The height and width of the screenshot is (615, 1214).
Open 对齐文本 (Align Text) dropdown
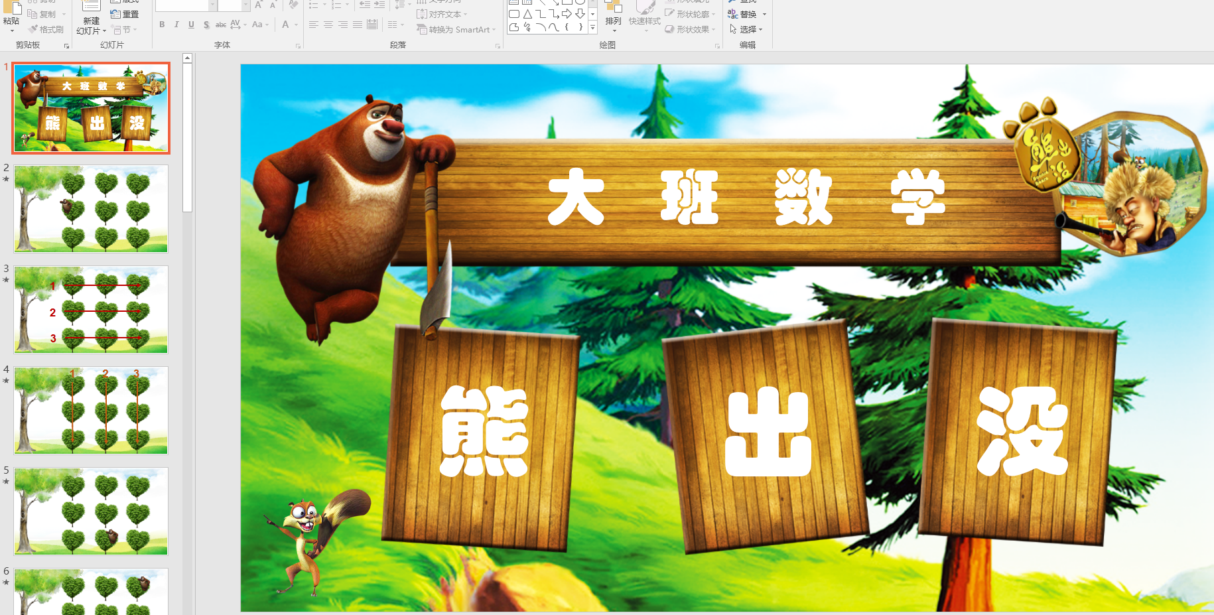[x=442, y=14]
